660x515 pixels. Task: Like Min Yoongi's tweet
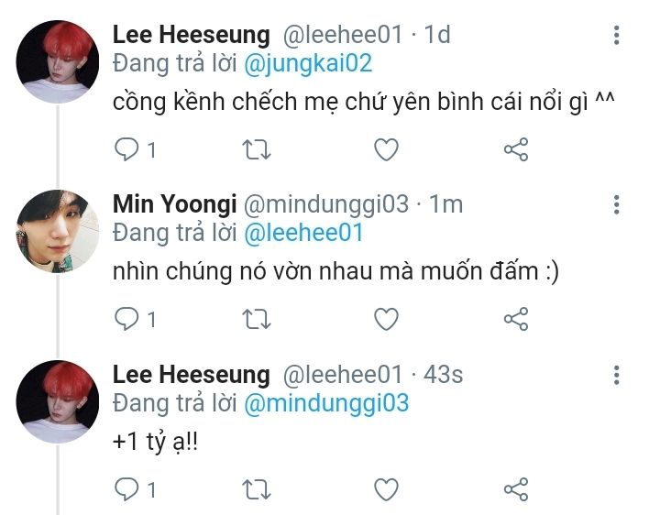point(387,319)
